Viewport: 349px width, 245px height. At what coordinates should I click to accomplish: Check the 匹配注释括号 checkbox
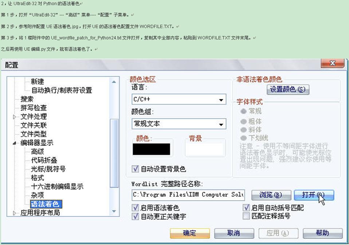coord(246,216)
